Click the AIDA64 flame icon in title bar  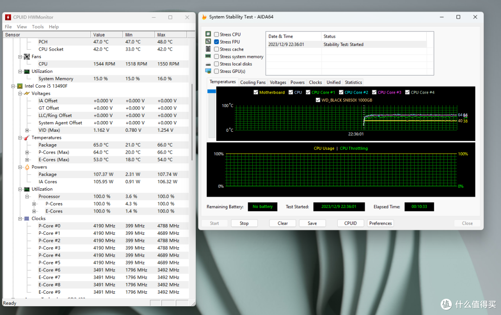204,17
